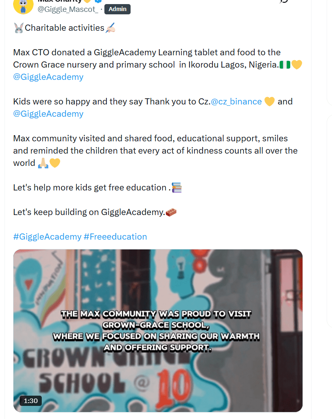Click the blue verified checkmark badge

[x=98, y=1]
